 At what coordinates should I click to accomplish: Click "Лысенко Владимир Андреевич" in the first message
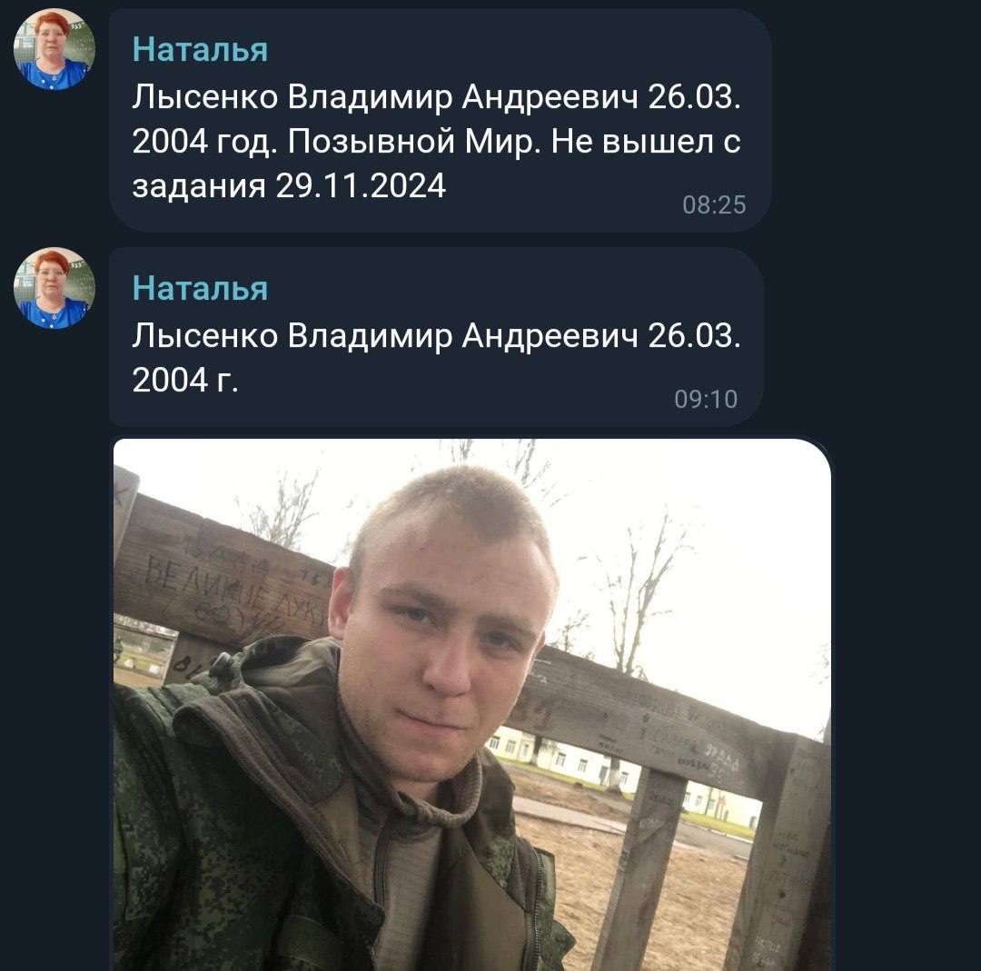click(385, 97)
